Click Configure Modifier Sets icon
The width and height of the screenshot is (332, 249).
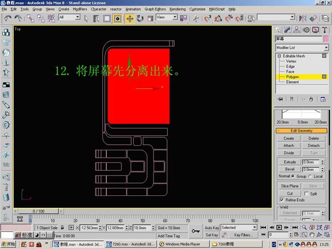point(323,99)
